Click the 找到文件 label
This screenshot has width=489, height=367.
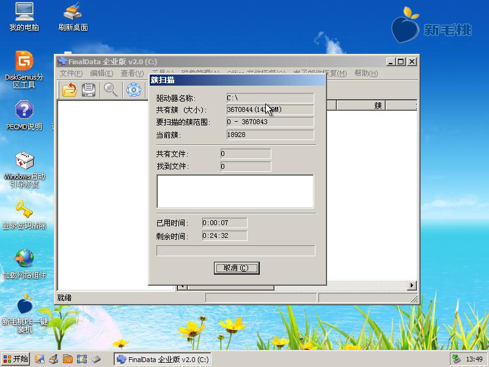pos(172,166)
